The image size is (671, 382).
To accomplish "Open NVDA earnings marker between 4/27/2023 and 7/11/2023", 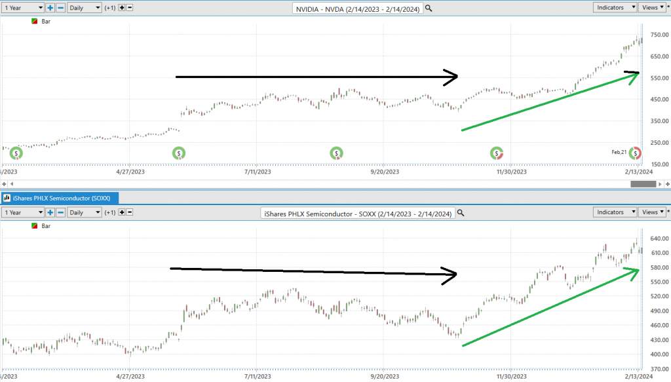I will (x=179, y=153).
